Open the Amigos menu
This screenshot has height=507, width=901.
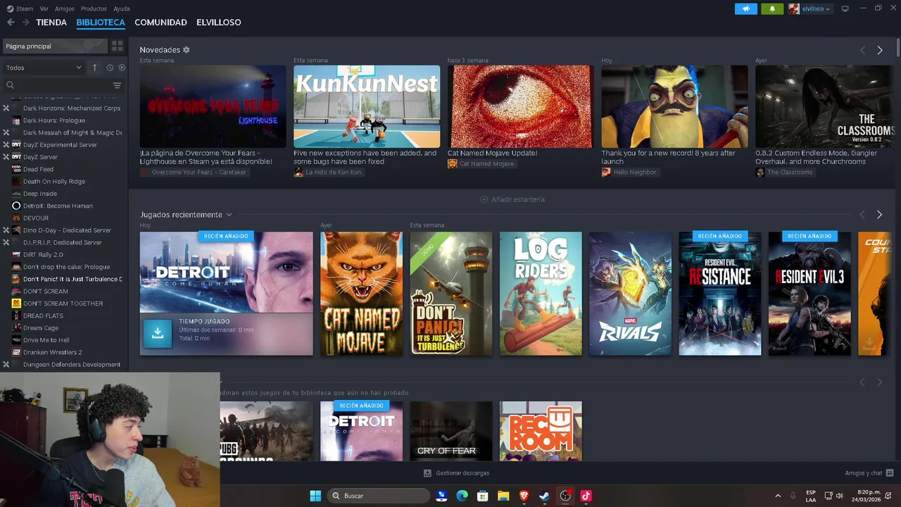click(x=65, y=8)
